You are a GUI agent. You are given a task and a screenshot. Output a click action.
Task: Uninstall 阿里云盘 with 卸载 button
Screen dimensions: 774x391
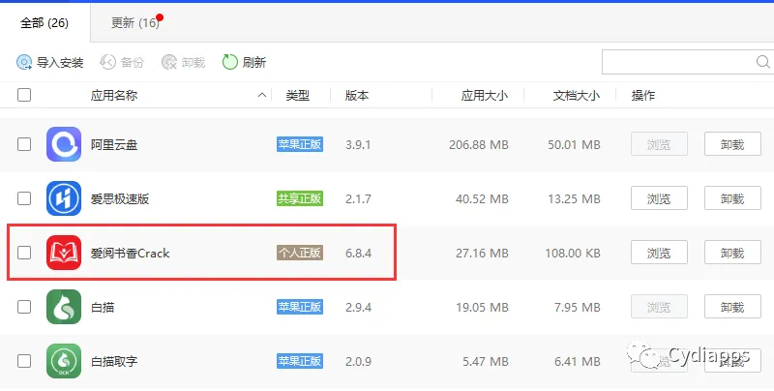point(732,144)
